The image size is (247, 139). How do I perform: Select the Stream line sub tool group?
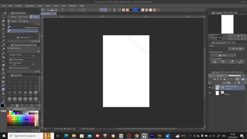click(x=13, y=21)
